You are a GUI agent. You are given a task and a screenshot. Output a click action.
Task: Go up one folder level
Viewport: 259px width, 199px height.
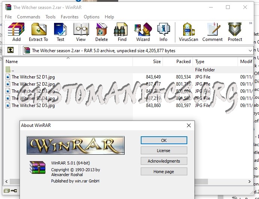click(11, 50)
